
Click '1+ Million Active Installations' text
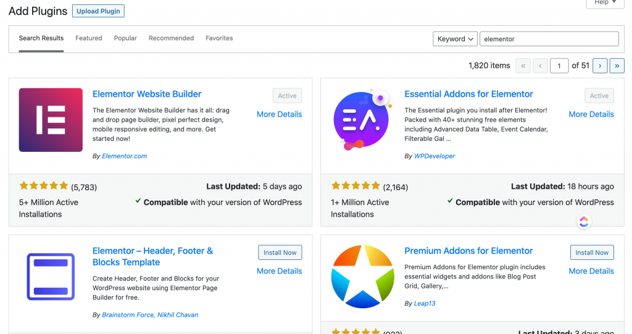tap(360, 209)
